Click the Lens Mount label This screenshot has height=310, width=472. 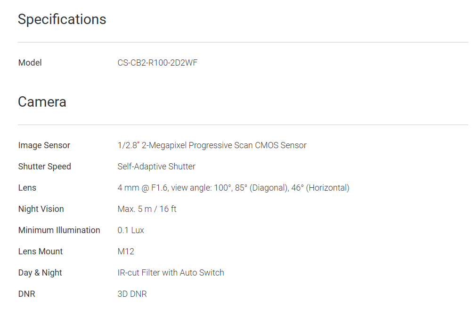[41, 251]
